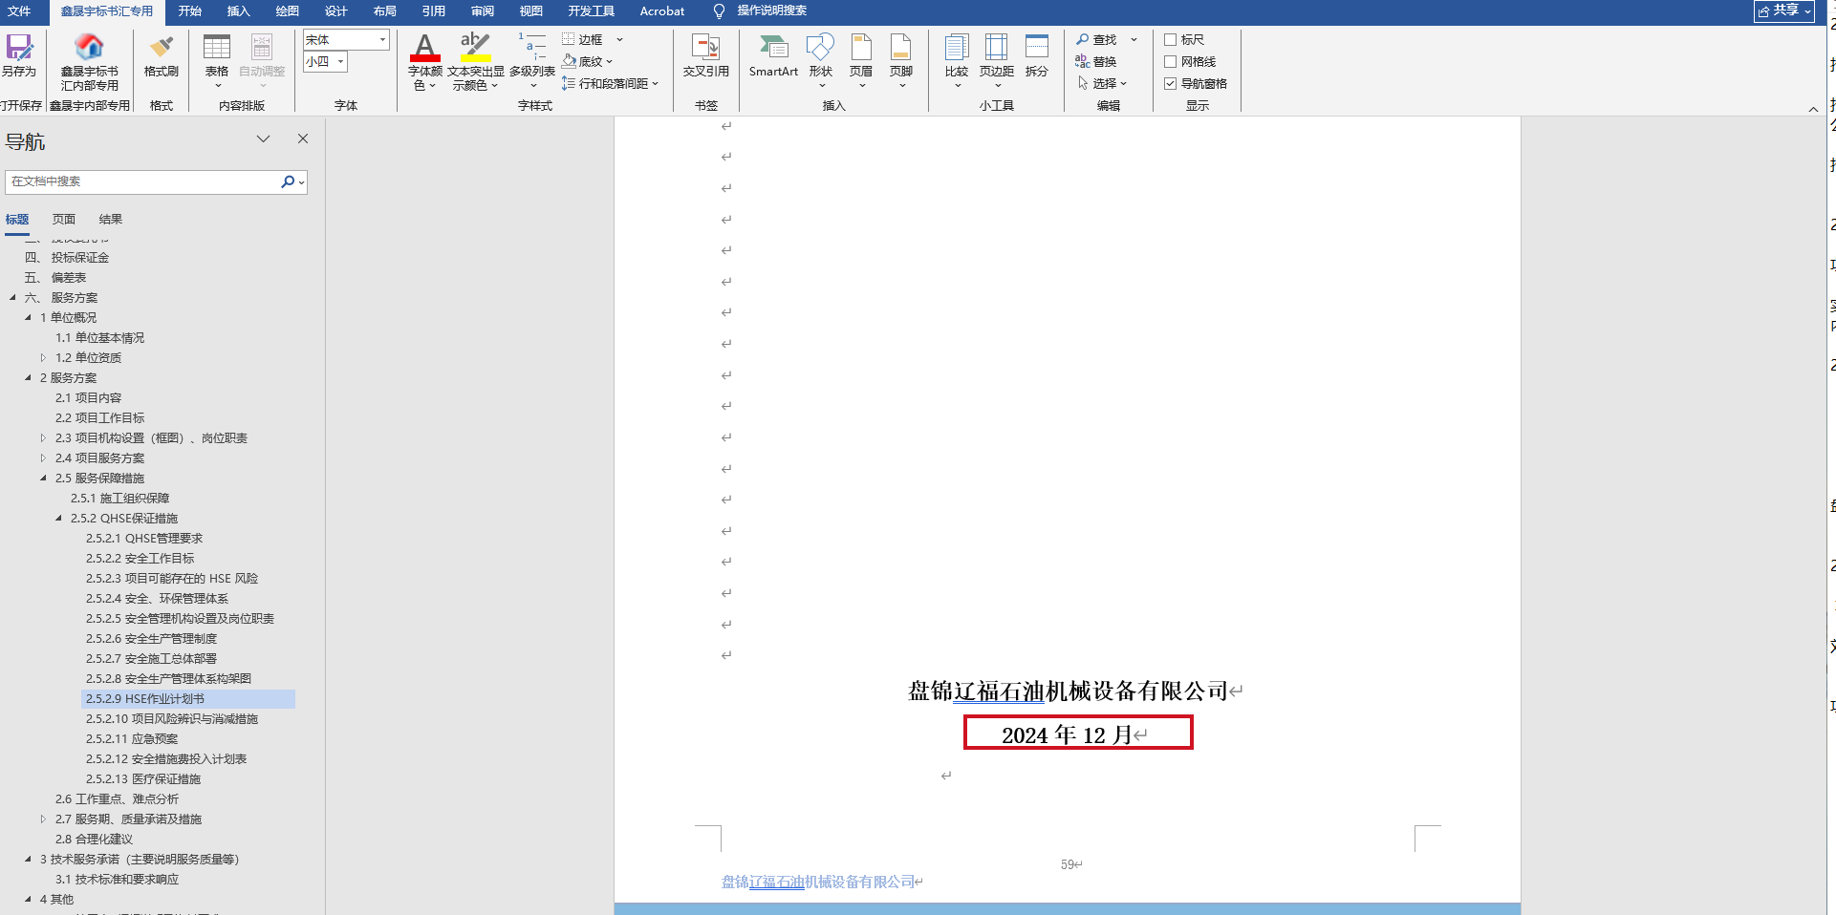
Task: Expand the 2.7 服务期、质量承诺及措施 heading
Action: coord(43,819)
